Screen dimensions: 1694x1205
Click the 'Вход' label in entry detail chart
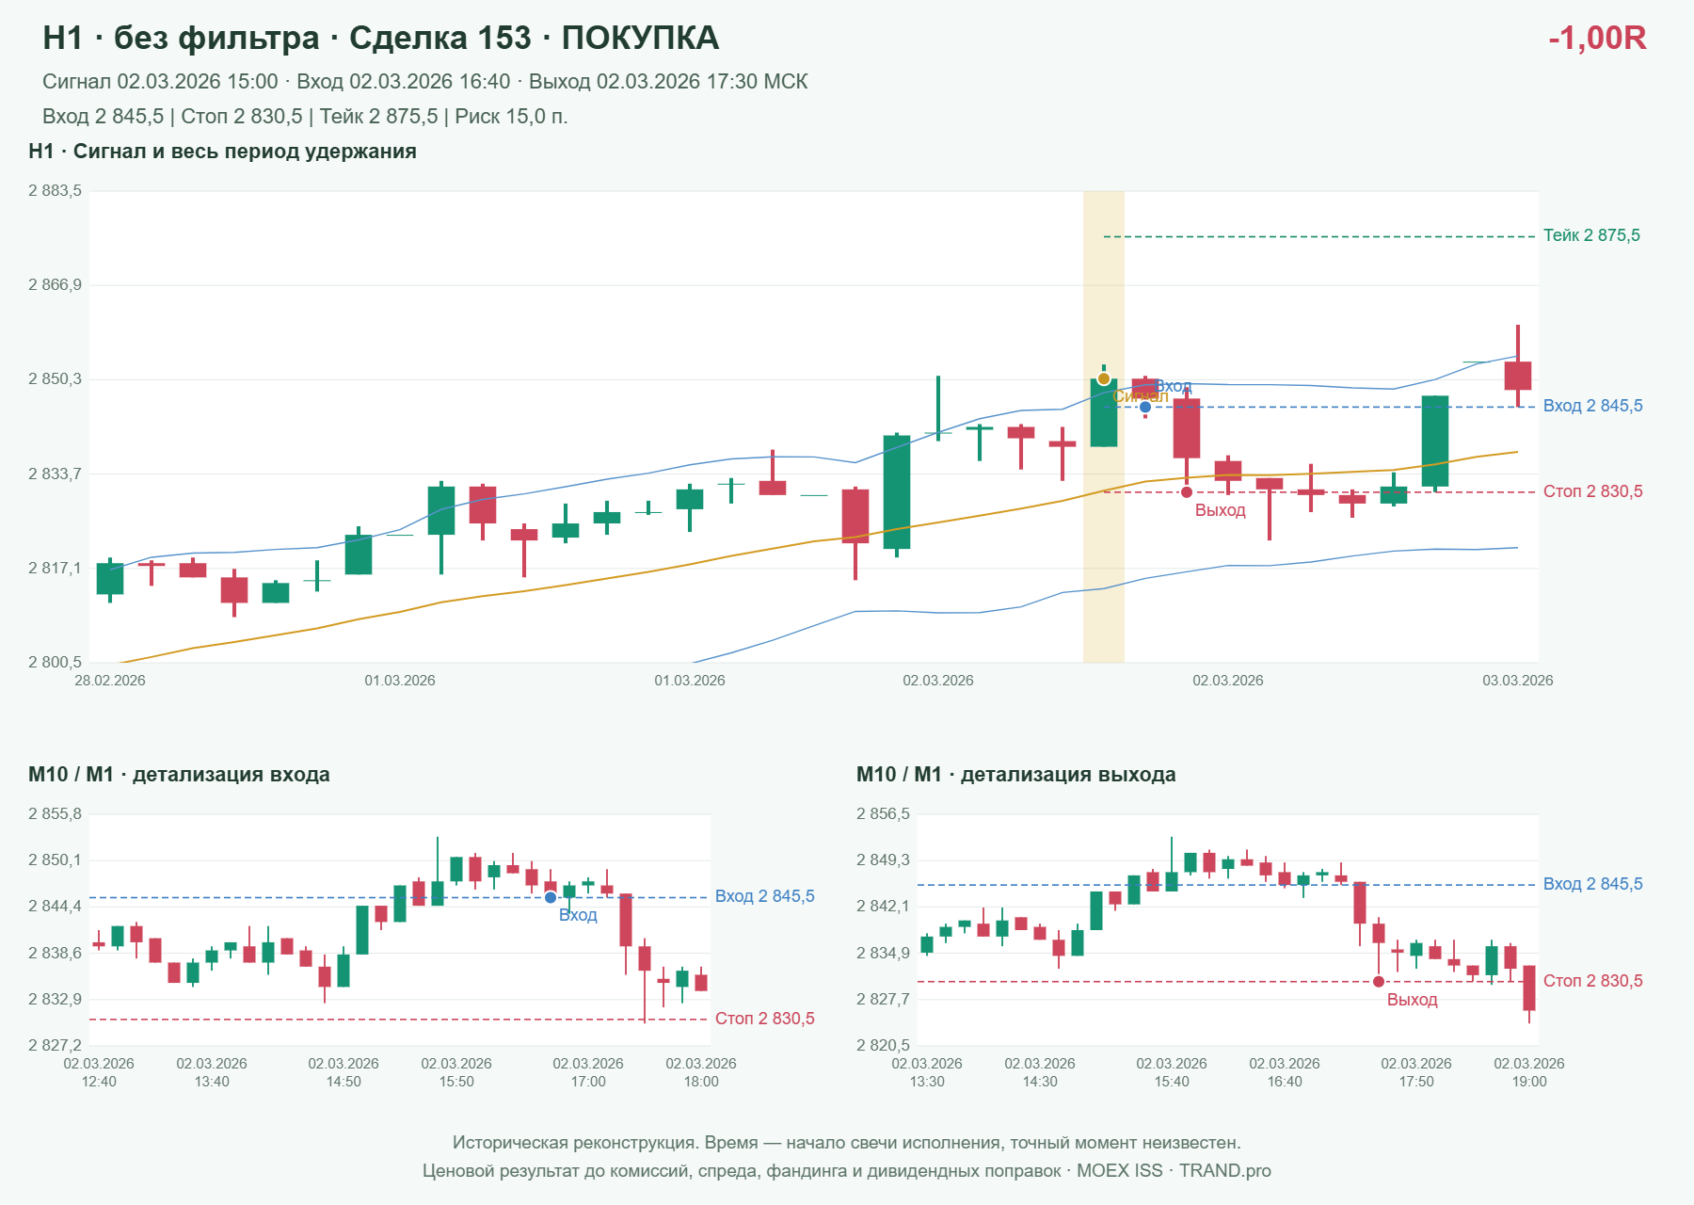coord(578,915)
